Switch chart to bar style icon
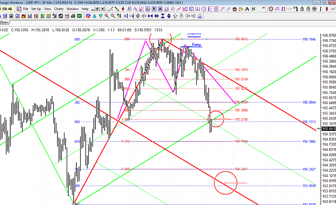 click(x=320, y=9)
